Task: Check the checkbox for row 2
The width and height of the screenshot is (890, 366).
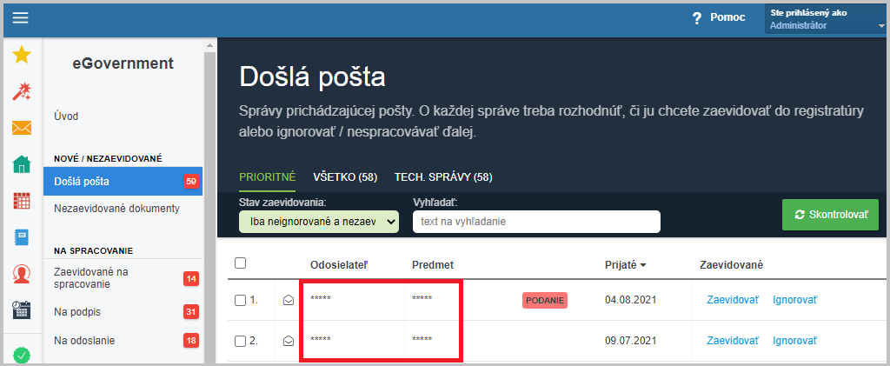Action: (240, 341)
